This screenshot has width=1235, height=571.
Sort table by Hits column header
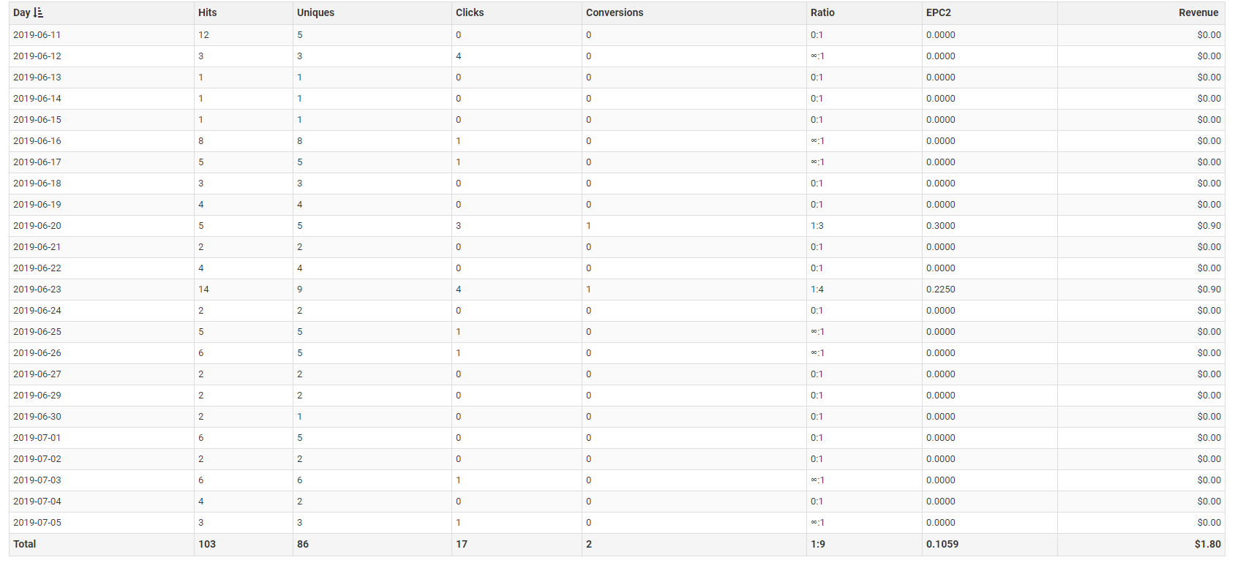coord(207,12)
